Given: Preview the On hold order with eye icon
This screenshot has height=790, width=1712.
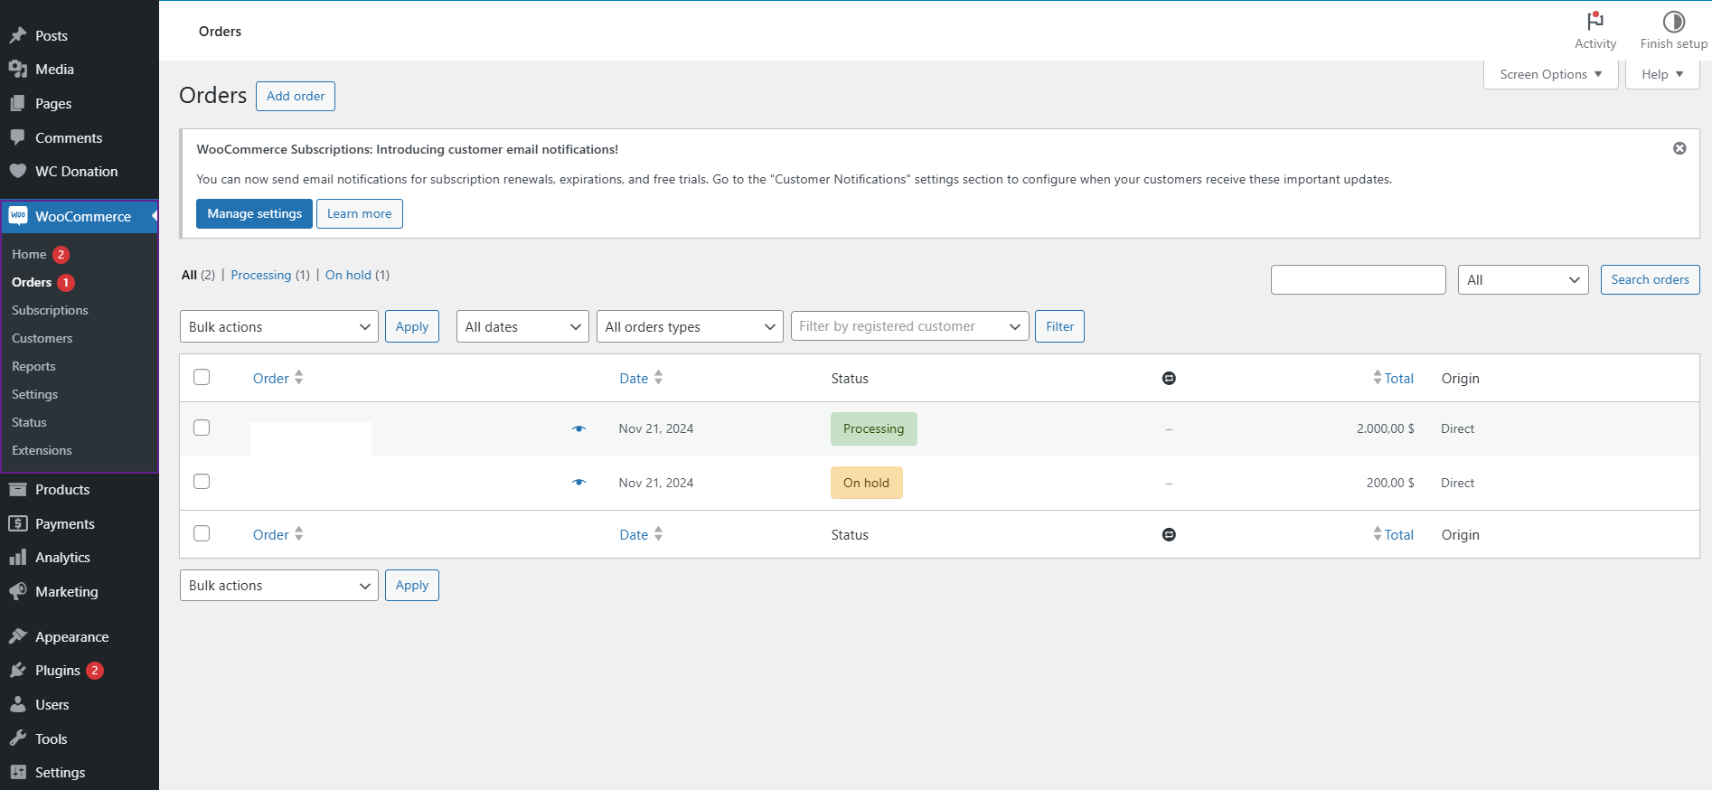Looking at the screenshot, I should (x=579, y=483).
